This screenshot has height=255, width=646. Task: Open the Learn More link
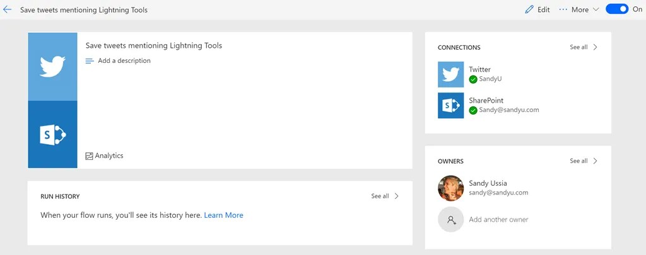tap(224, 215)
